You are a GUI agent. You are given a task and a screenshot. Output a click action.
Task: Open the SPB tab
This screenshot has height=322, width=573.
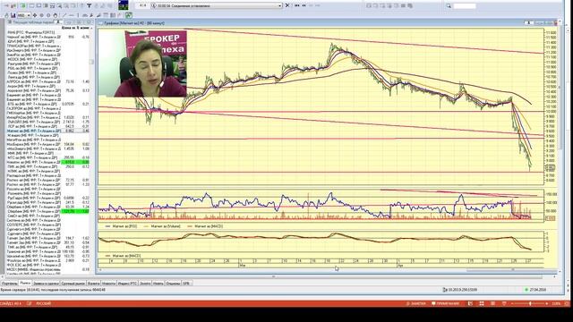[x=186, y=284]
